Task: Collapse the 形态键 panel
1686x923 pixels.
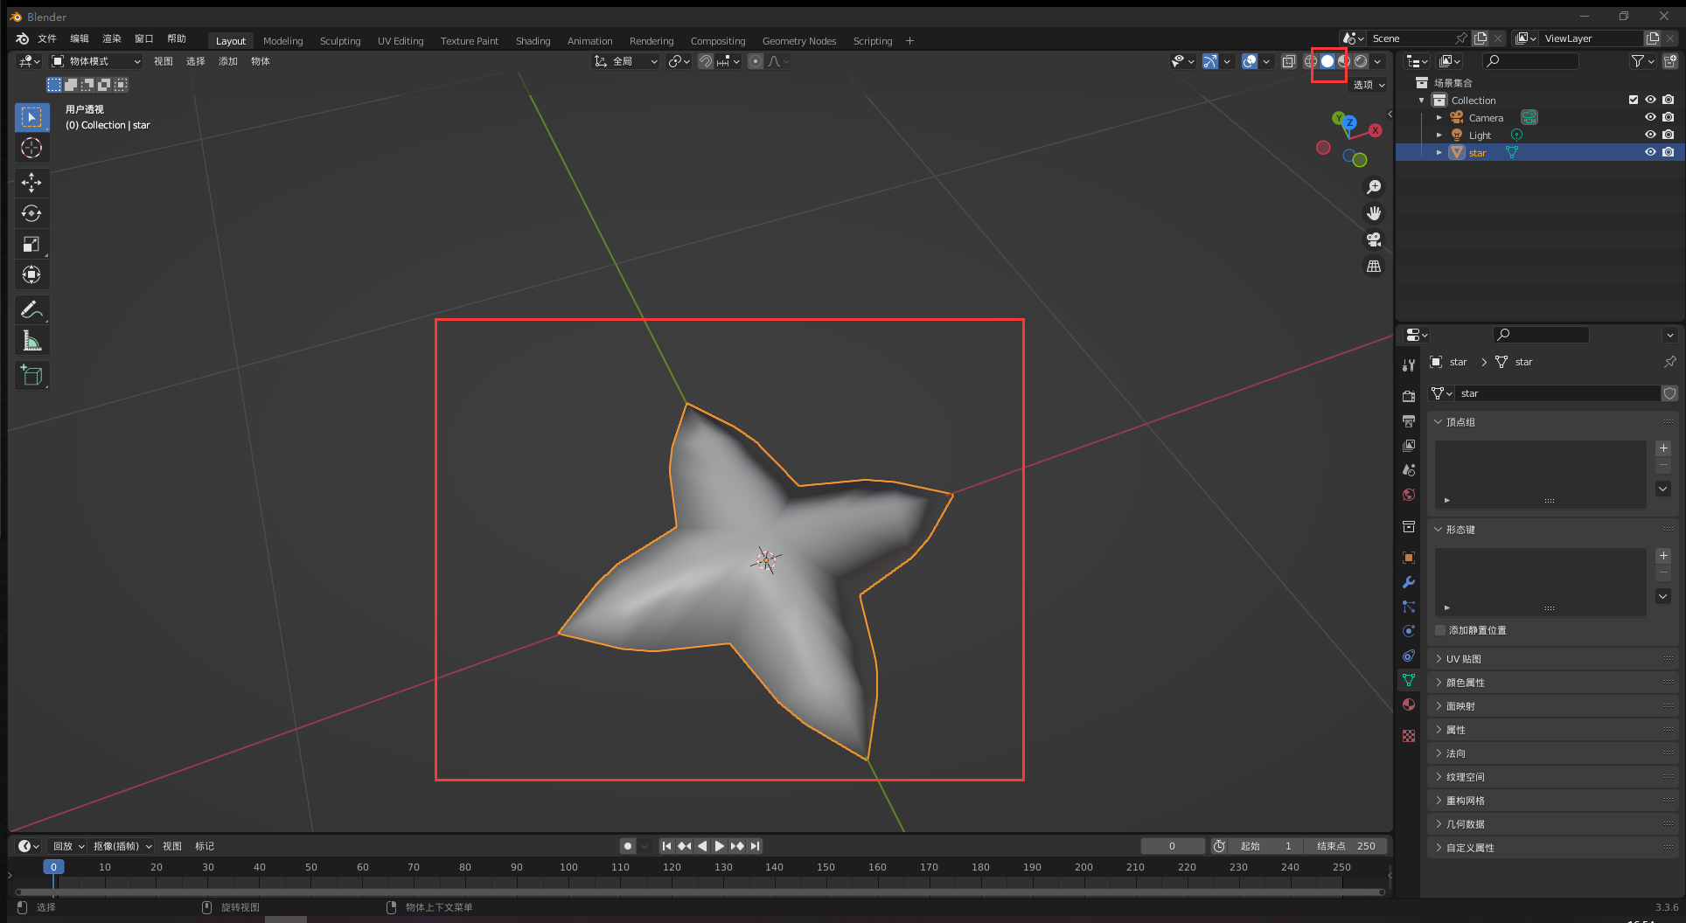Action: (x=1439, y=530)
